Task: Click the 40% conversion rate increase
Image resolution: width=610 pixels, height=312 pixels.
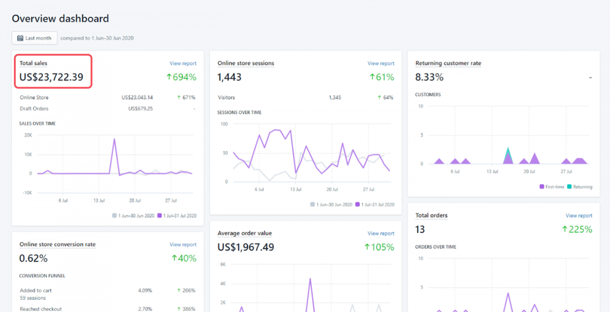Action: coord(184,258)
